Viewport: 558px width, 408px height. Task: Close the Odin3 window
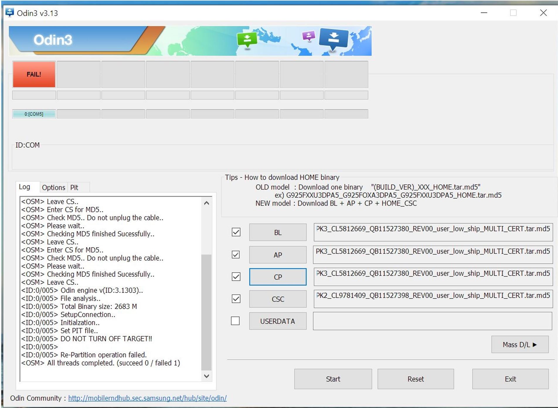pyautogui.click(x=543, y=13)
